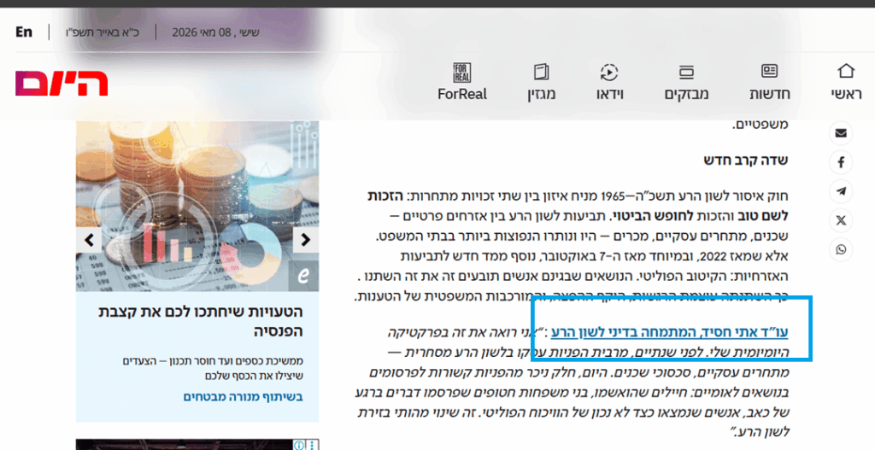Click the ad info icon
875x450 pixels.
pos(299,445)
